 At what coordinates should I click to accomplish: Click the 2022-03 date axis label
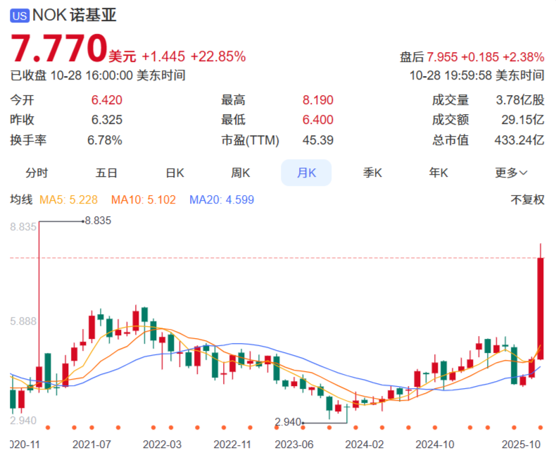click(x=162, y=445)
